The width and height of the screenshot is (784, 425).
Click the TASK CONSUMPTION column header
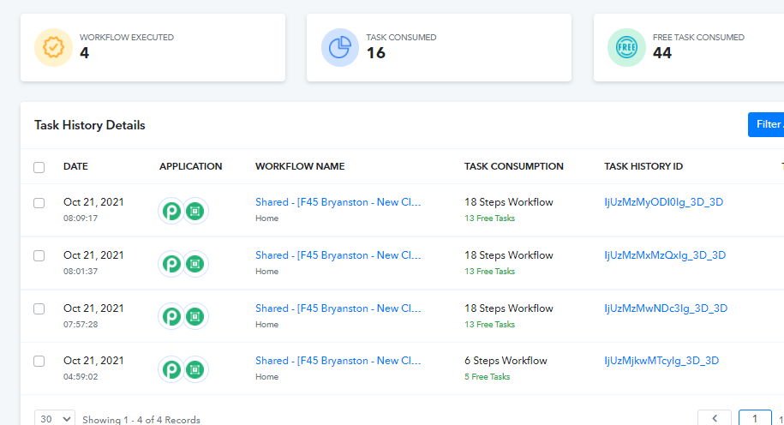513,166
